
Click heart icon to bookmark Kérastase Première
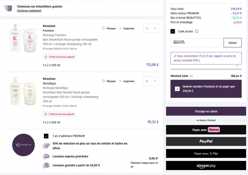[x=104, y=28]
